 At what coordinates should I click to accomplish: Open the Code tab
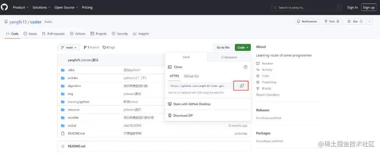[x=12, y=34]
